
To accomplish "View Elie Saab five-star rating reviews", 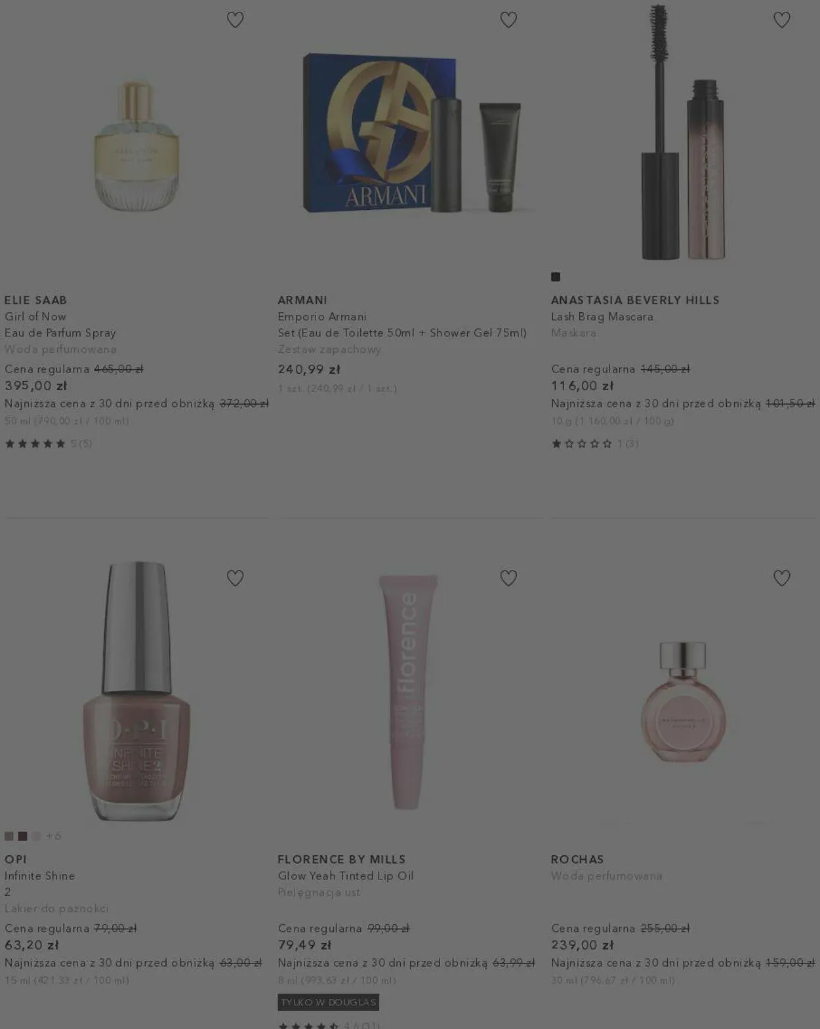I will click(49, 444).
